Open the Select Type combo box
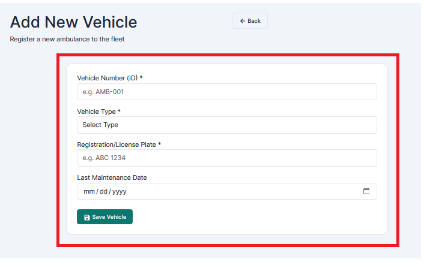The image size is (424, 268). 227,125
